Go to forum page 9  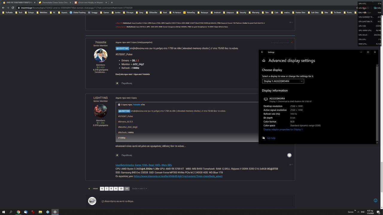pos(116,189)
